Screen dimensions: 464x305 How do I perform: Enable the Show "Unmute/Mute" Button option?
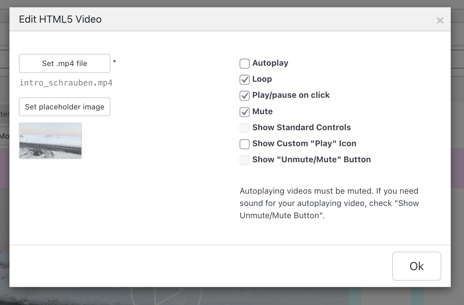244,160
